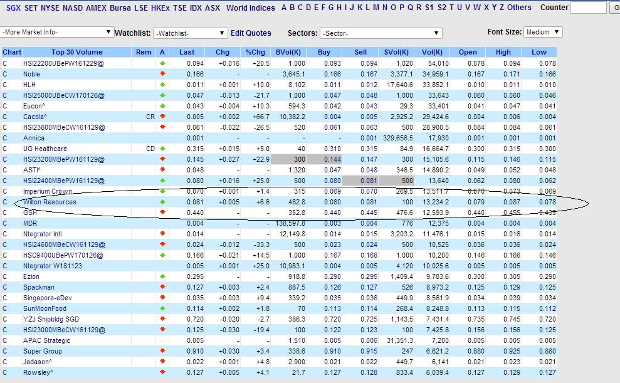The width and height of the screenshot is (620, 383).
Task: Click red arrow in YZJ Shipbldg SGD row
Action: [x=162, y=319]
